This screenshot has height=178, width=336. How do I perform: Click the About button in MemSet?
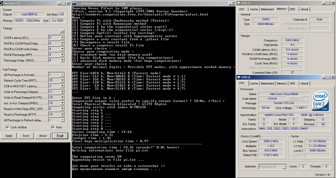tap(43, 136)
